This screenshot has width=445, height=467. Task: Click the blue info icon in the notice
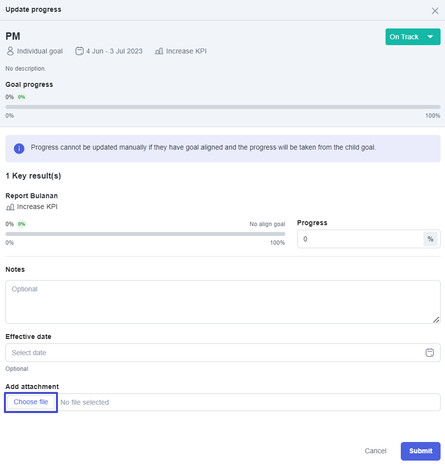19,149
